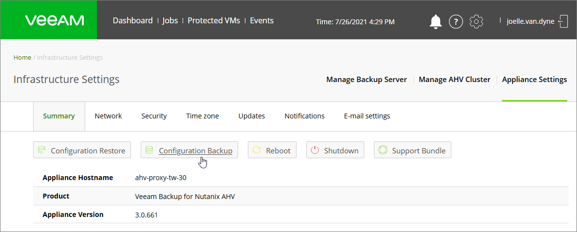This screenshot has height=232, width=577.
Task: Open the E-mail settings tab
Action: pyautogui.click(x=367, y=116)
